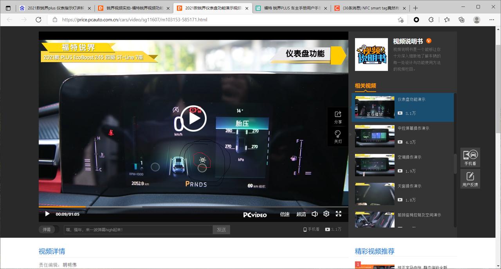Refresh the current page

(x=38, y=20)
